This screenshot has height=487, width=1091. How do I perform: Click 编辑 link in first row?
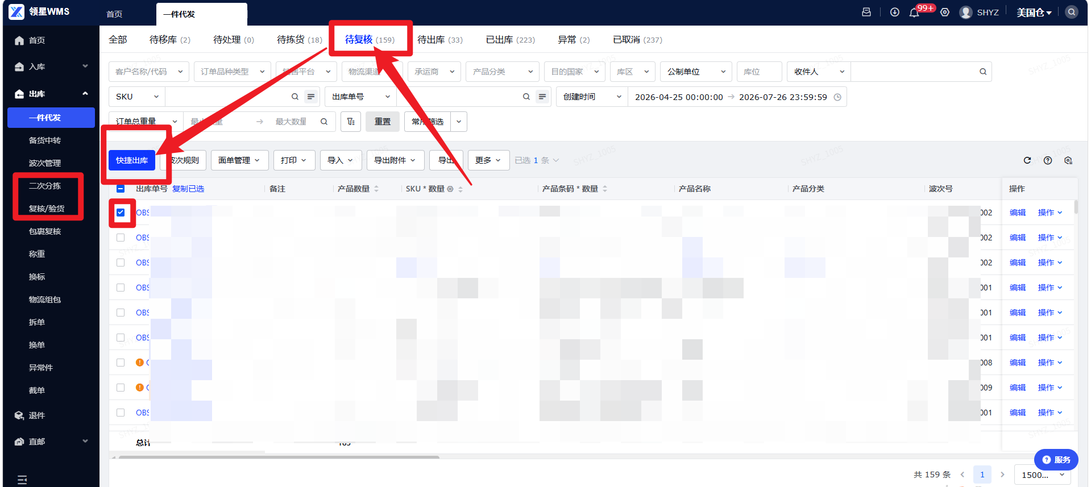(1018, 213)
